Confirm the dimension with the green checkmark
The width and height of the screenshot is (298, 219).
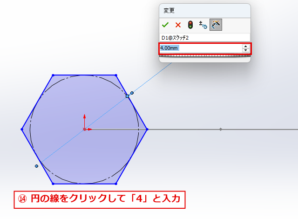point(165,25)
